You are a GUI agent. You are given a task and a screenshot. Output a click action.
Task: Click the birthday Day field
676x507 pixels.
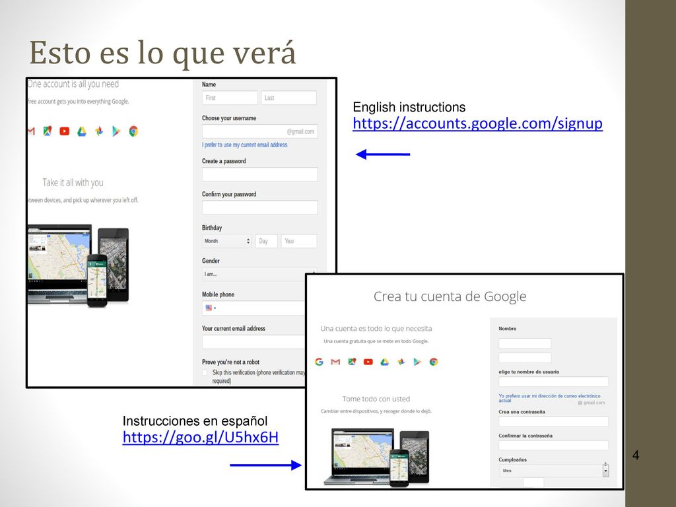267,241
